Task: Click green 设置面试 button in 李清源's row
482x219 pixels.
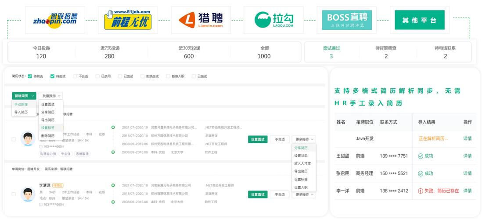Action: click(x=258, y=194)
